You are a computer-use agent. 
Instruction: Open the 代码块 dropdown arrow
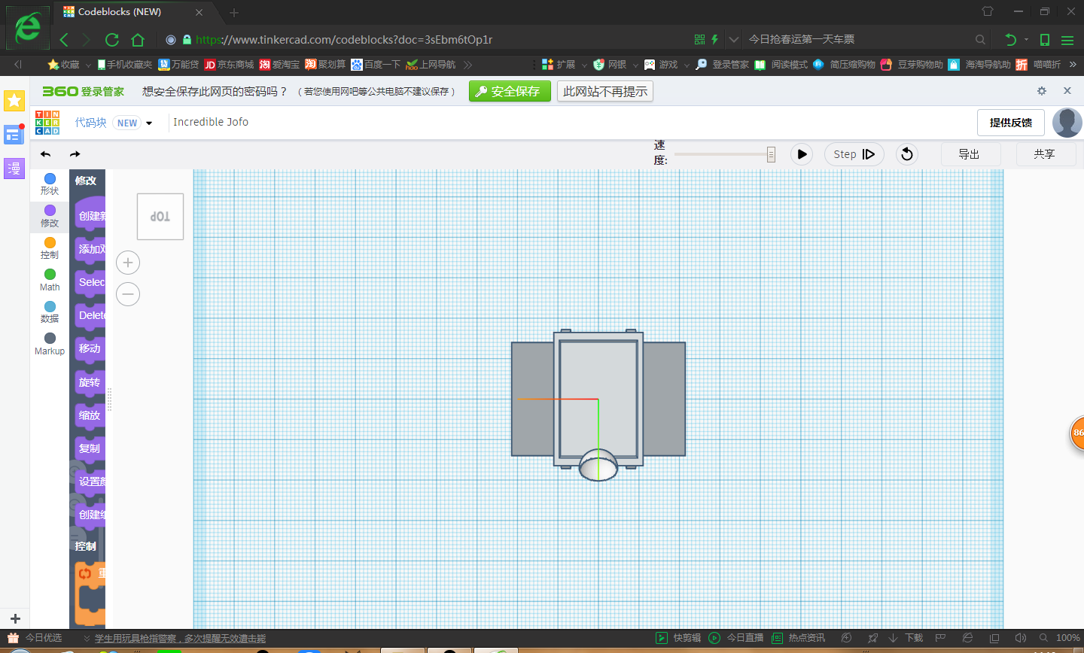coord(149,123)
